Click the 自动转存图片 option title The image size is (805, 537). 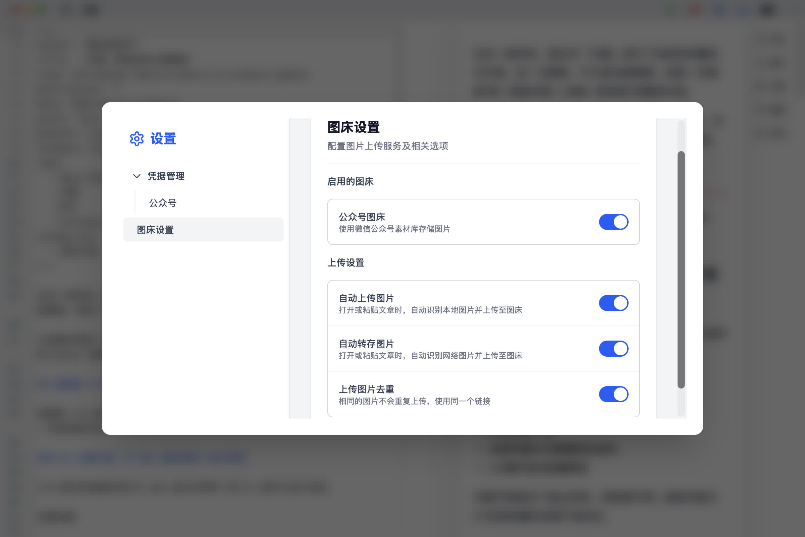pyautogui.click(x=366, y=344)
